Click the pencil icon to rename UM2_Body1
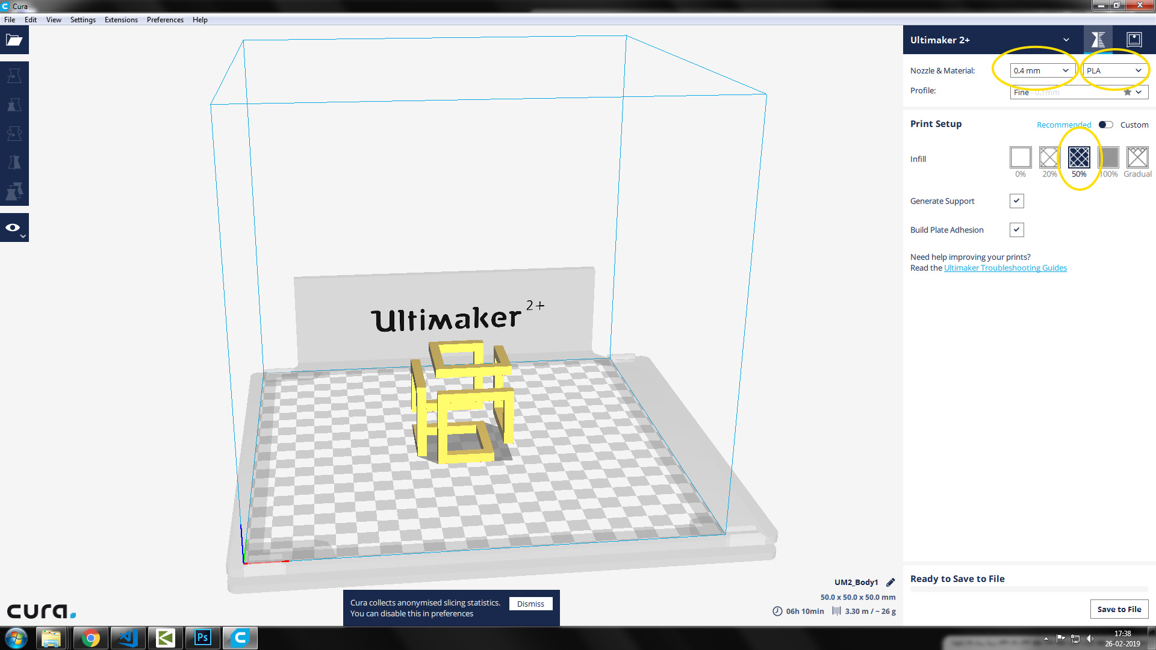1156x650 pixels. tap(890, 582)
